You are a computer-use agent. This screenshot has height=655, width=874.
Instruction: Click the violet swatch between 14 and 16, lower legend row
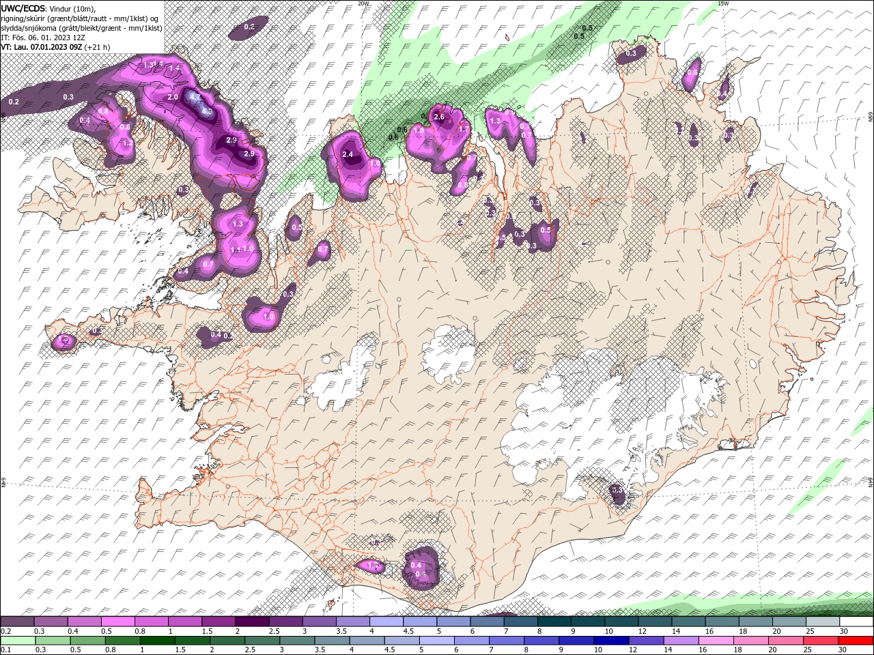pos(681,641)
